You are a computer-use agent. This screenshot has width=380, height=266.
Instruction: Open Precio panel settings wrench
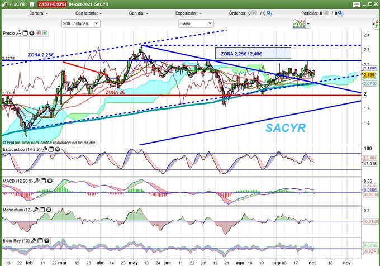point(18,33)
